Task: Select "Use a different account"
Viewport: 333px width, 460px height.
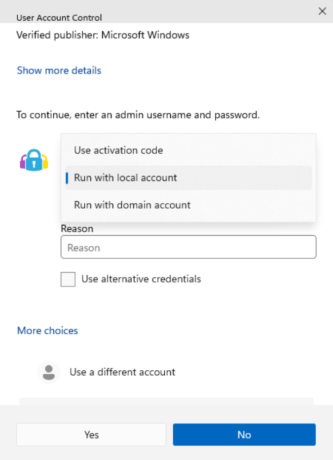Action: click(122, 372)
